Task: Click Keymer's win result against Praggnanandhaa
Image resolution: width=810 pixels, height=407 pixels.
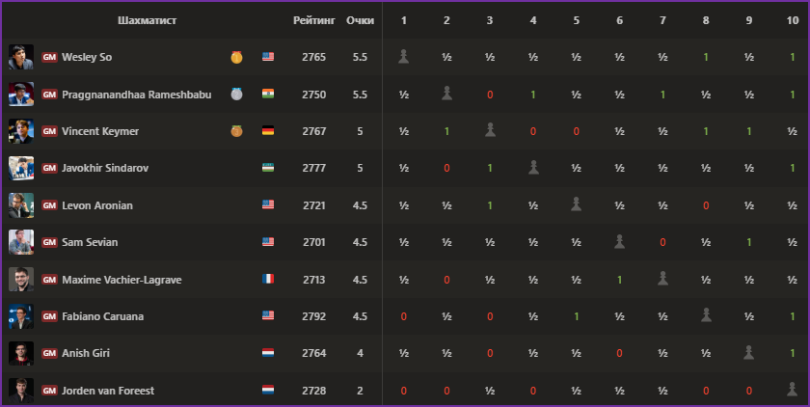Action: click(446, 132)
